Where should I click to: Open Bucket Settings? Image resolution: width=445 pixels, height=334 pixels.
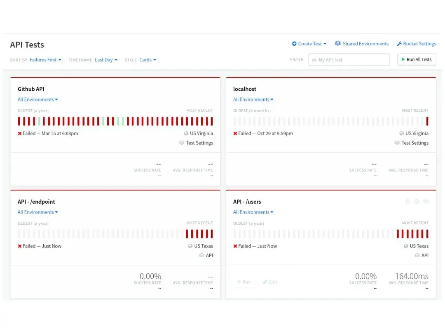coord(416,44)
